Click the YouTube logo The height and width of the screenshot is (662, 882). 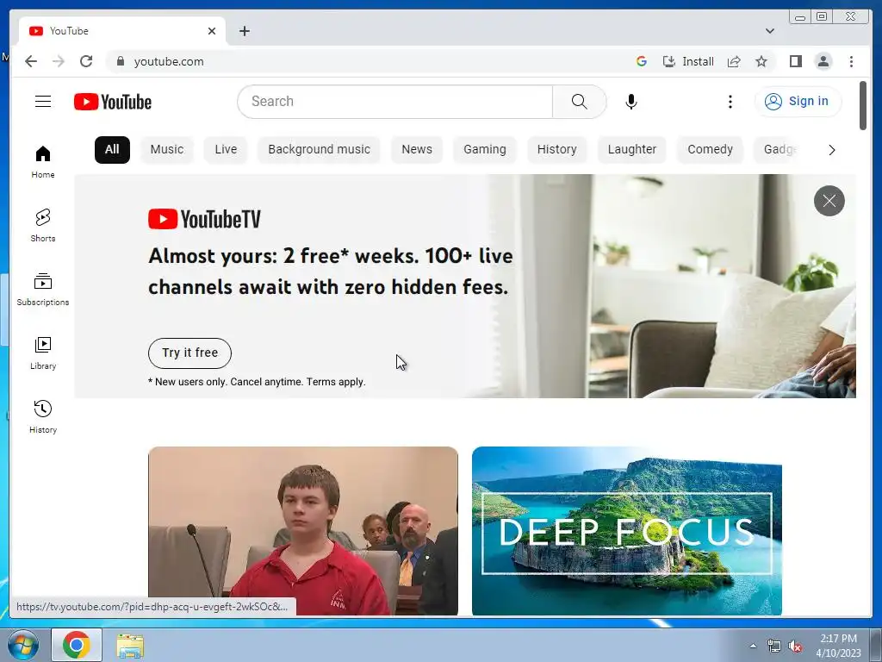113,102
